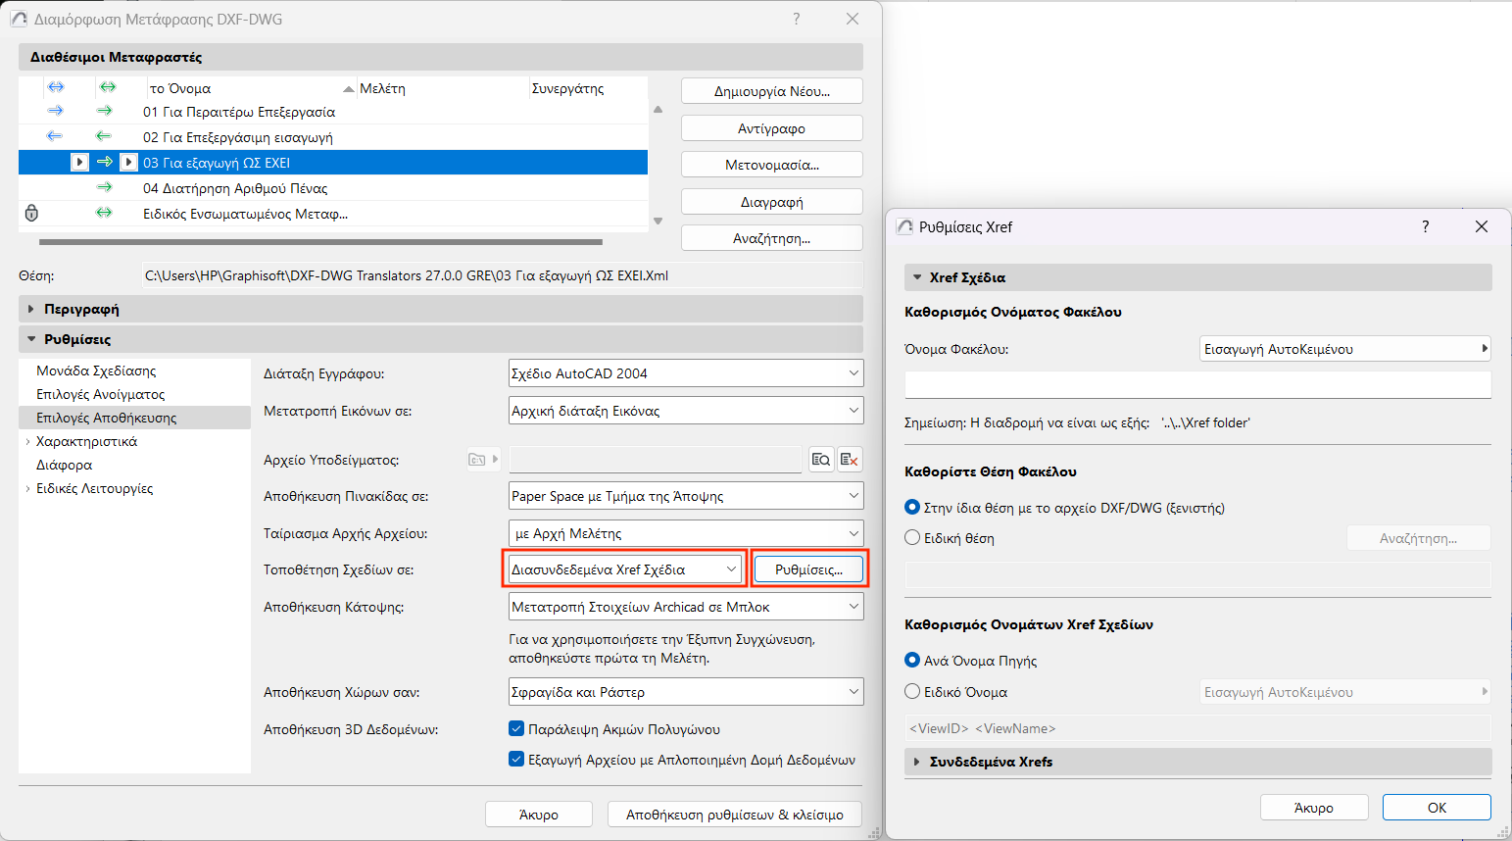
Task: Uncheck Παράλειψη Ακμών Πολυγώνου checkbox
Action: 516,729
